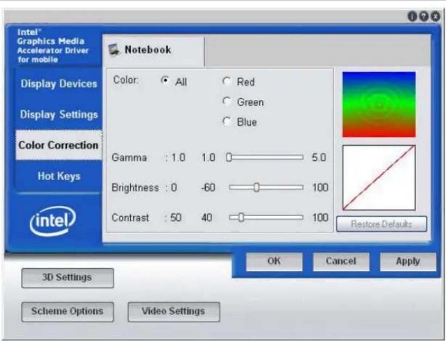This screenshot has width=446, height=341.
Task: Apply the color correction changes
Action: pyautogui.click(x=408, y=262)
